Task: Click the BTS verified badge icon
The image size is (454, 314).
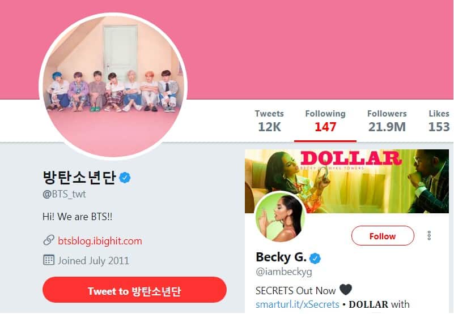Action: click(x=125, y=177)
